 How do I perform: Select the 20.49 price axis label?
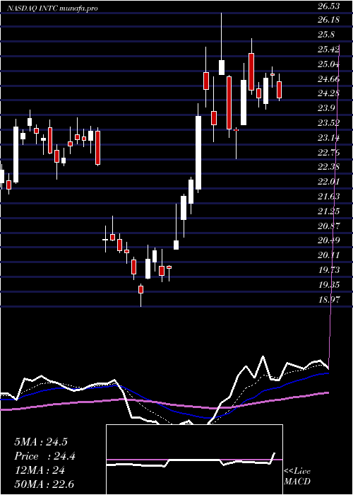(x=328, y=240)
